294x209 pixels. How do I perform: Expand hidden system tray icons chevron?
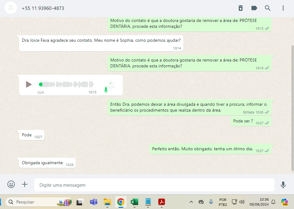191,202
